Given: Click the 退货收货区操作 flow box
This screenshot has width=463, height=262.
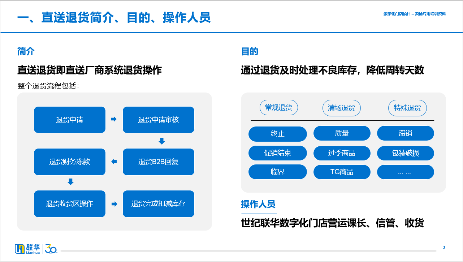Looking at the screenshot, I should pos(70,204).
